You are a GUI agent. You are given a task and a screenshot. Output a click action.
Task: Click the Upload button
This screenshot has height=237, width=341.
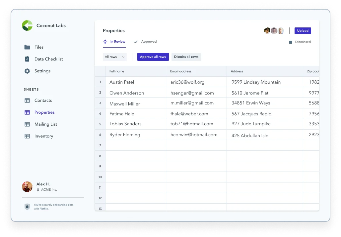coord(302,30)
